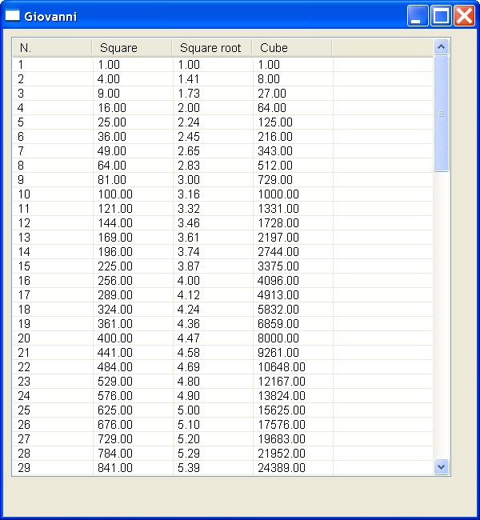Click the cell '16.00' in Square column
Image resolution: width=480 pixels, height=520 pixels.
(112, 108)
